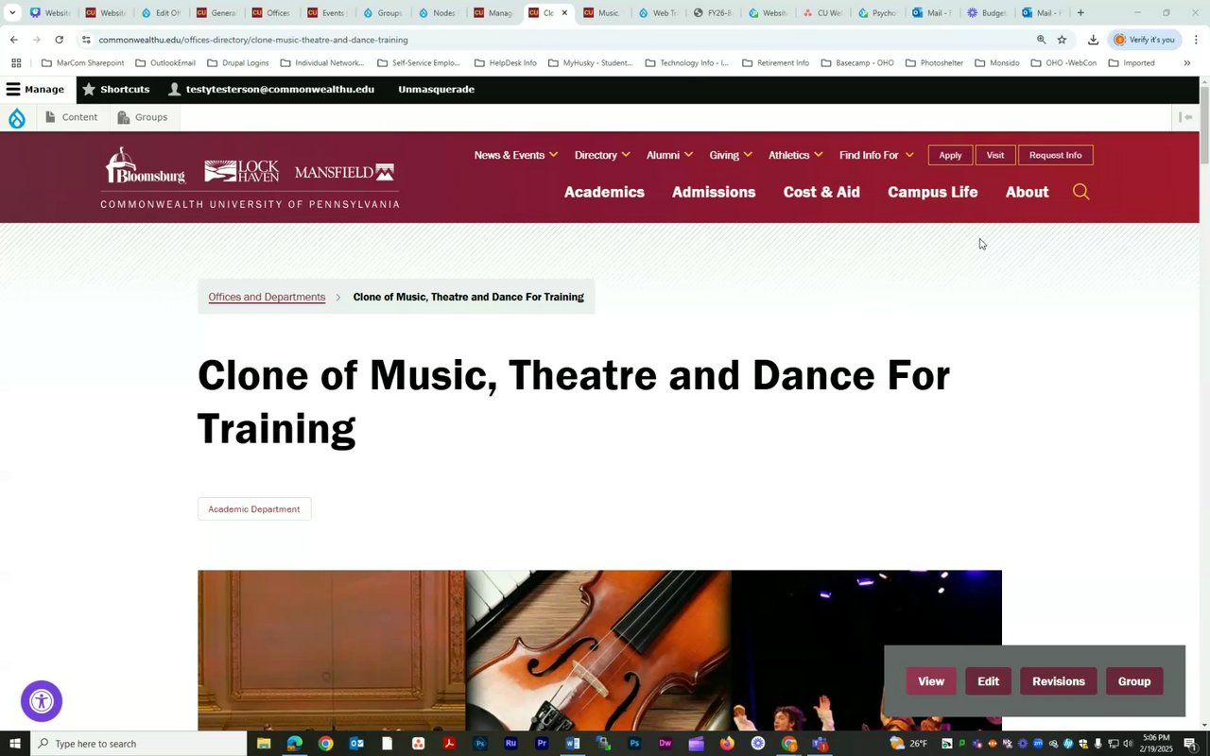
Task: Select the Edit local task tab
Action: (x=988, y=681)
